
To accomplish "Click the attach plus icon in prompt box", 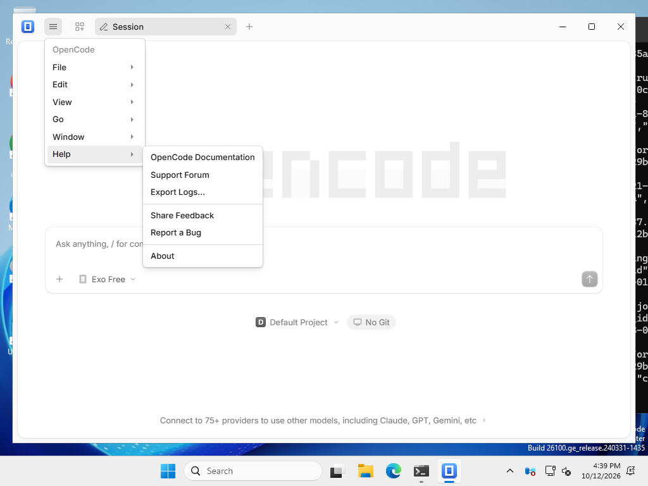I will (x=59, y=279).
